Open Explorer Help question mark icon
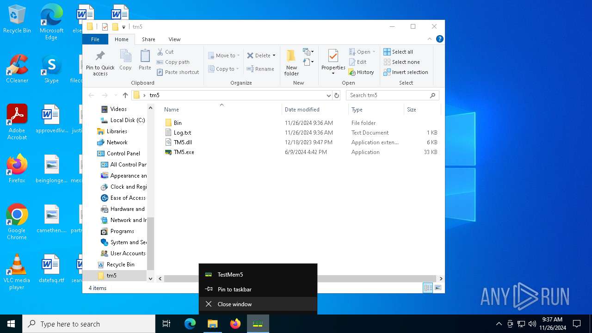592x333 pixels. [440, 39]
